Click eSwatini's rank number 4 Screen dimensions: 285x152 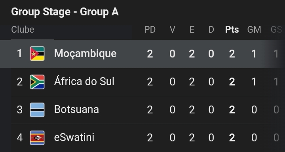click(20, 138)
